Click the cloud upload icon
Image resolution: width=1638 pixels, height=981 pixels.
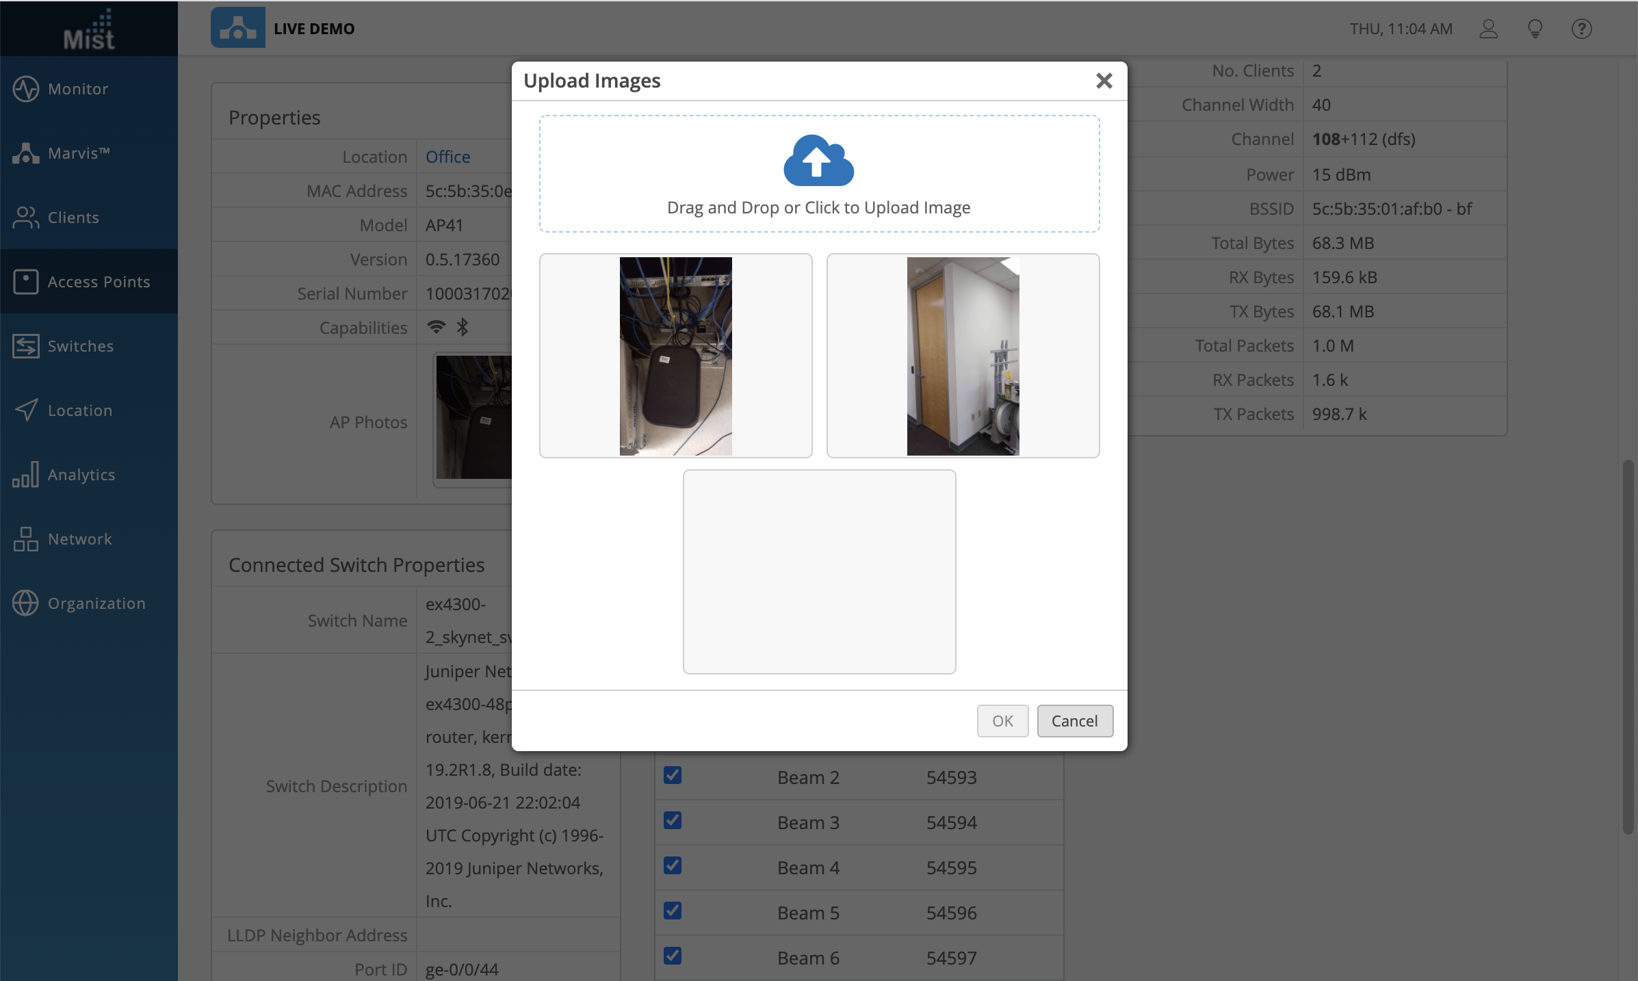[818, 161]
